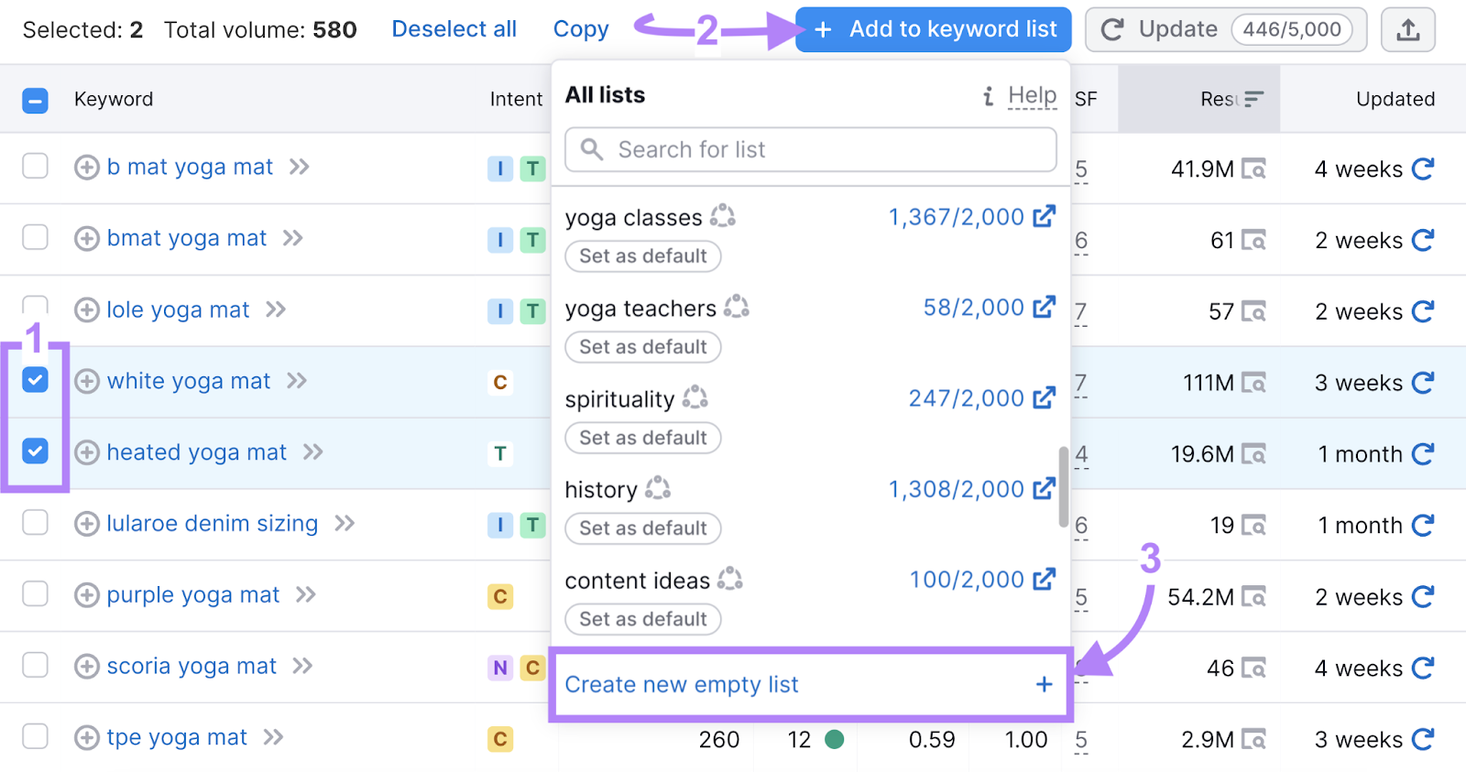Viewport: 1466px width, 772px height.
Task: Expand heated yoga mat double chevron
Action: 313,452
